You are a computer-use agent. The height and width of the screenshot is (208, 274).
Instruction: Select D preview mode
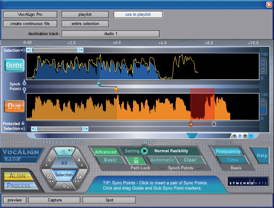pyautogui.click(x=64, y=186)
